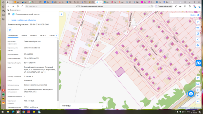Show more tabs with the right arrow
The width and height of the screenshot is (203, 114).
click(57, 36)
